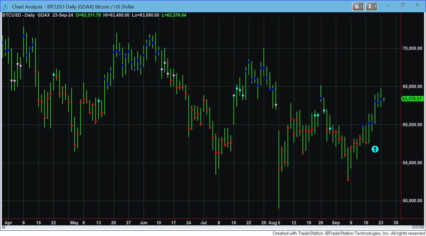Click the green 63,375.31 last price tag
Image resolution: width=426 pixels, height=236 pixels.
pyautogui.click(x=412, y=99)
